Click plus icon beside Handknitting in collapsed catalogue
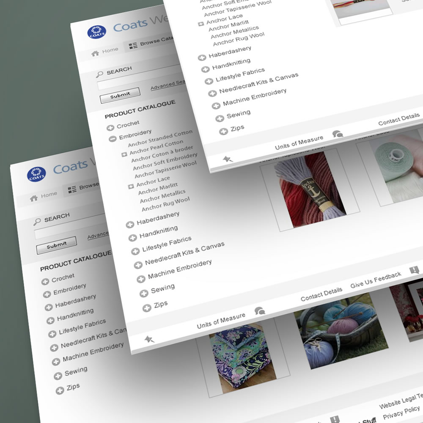Viewport: 423px width, 423px height. [x=50, y=320]
